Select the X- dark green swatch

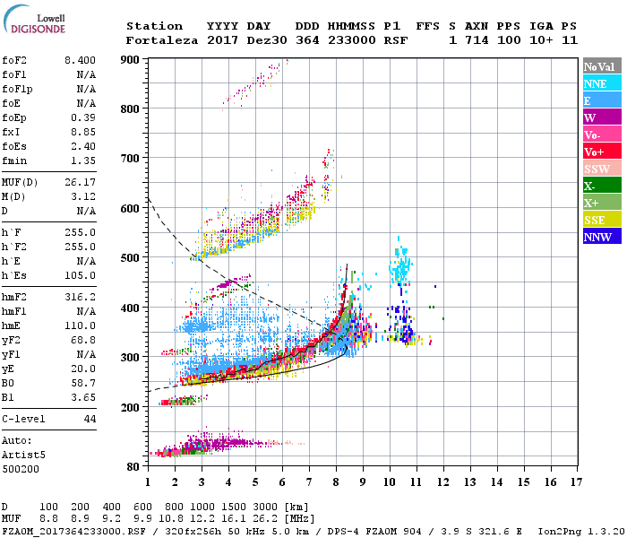[x=602, y=186]
